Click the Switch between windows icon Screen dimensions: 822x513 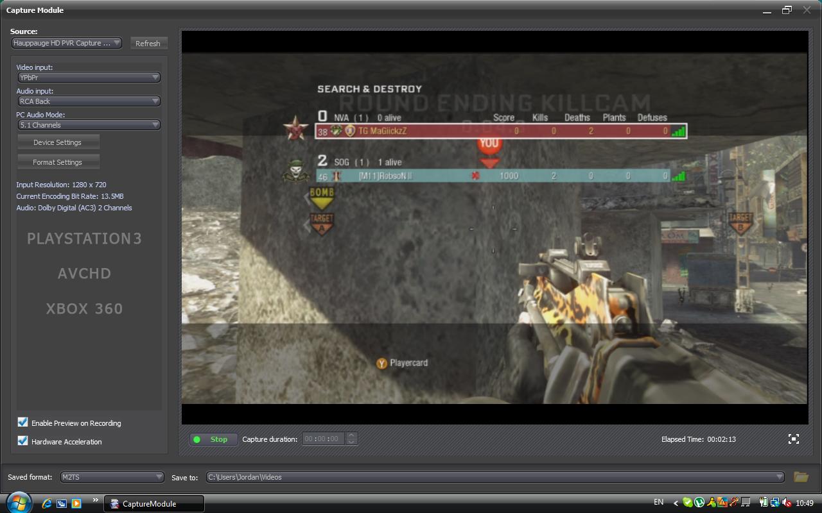62,503
